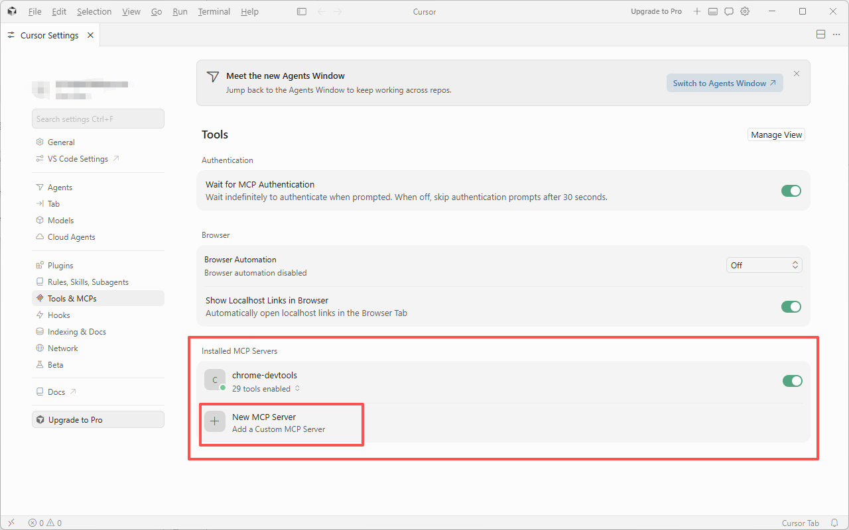Click the Models cube icon in sidebar
The width and height of the screenshot is (849, 530).
click(40, 221)
